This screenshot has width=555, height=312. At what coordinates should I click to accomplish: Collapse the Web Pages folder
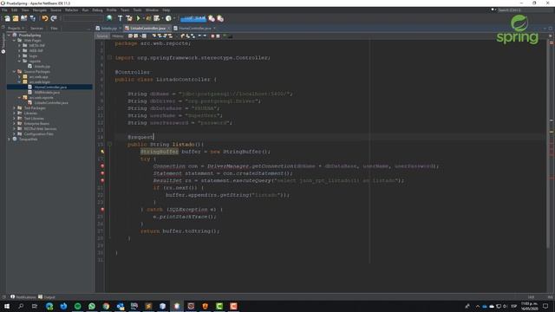pos(14,41)
